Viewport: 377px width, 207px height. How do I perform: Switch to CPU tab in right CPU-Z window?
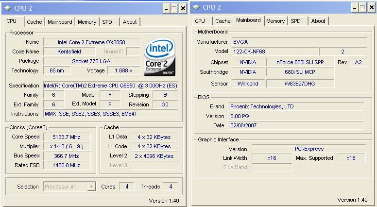pyautogui.click(x=200, y=21)
